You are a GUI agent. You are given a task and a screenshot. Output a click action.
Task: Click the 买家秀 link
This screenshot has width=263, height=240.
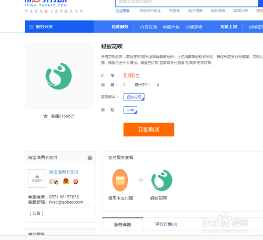point(175,11)
